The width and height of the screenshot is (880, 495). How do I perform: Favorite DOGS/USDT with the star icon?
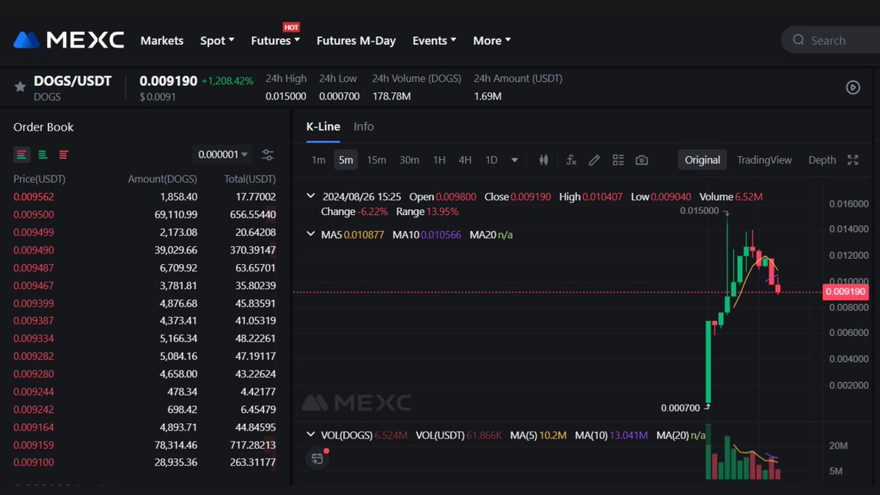(x=21, y=87)
